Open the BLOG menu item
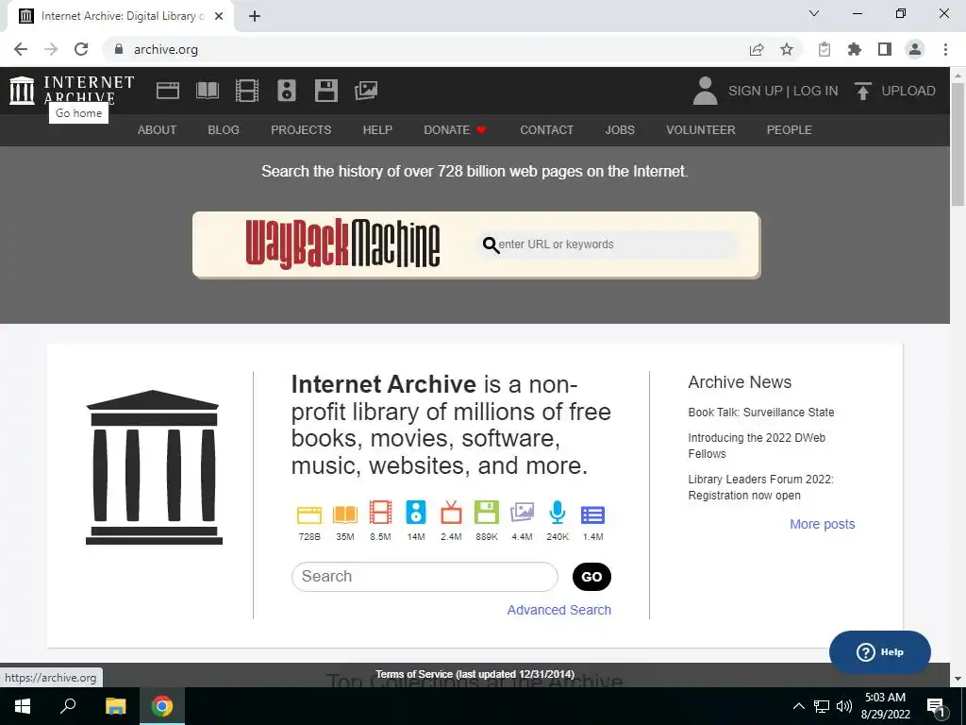The image size is (966, 725). pyautogui.click(x=224, y=130)
